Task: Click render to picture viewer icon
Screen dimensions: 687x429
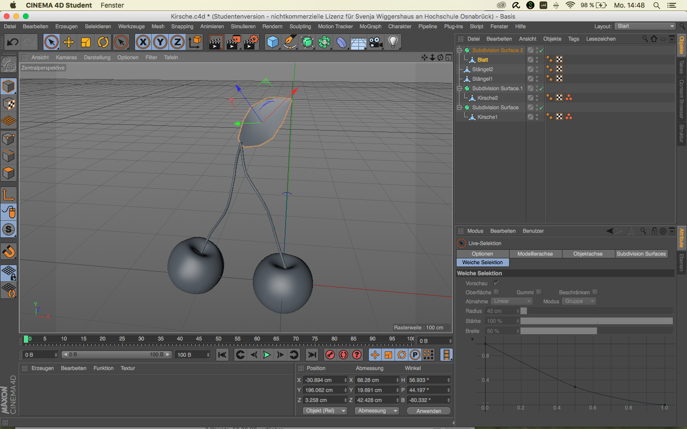Action: tap(233, 42)
